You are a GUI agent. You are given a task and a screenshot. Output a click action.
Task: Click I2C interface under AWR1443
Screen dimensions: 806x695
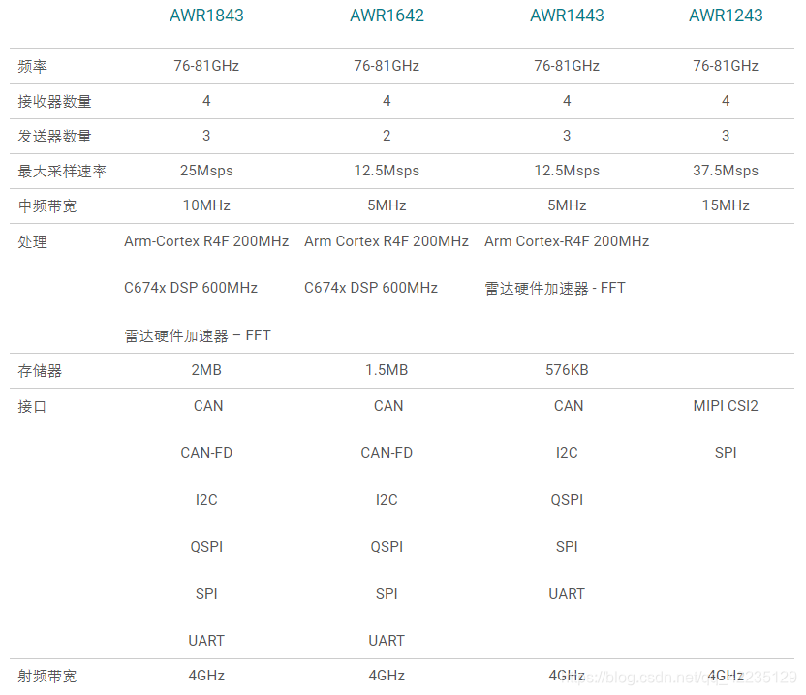point(567,453)
